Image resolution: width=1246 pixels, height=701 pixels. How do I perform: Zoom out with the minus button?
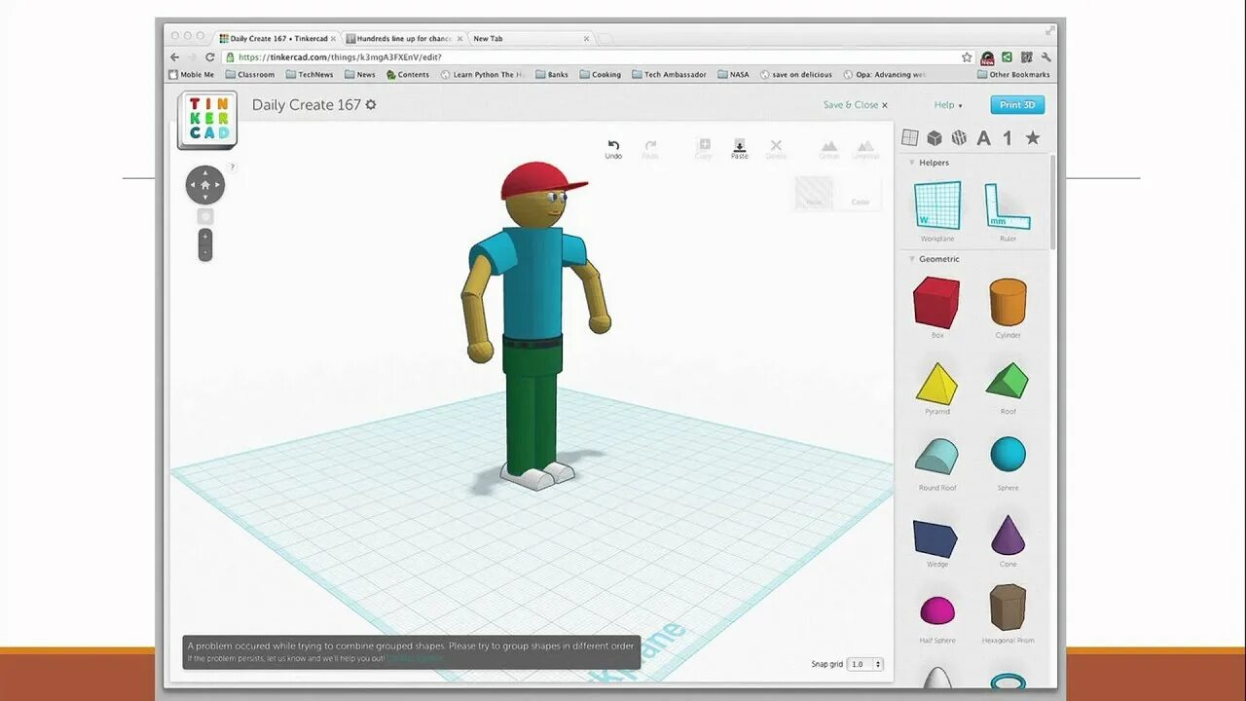(x=205, y=253)
